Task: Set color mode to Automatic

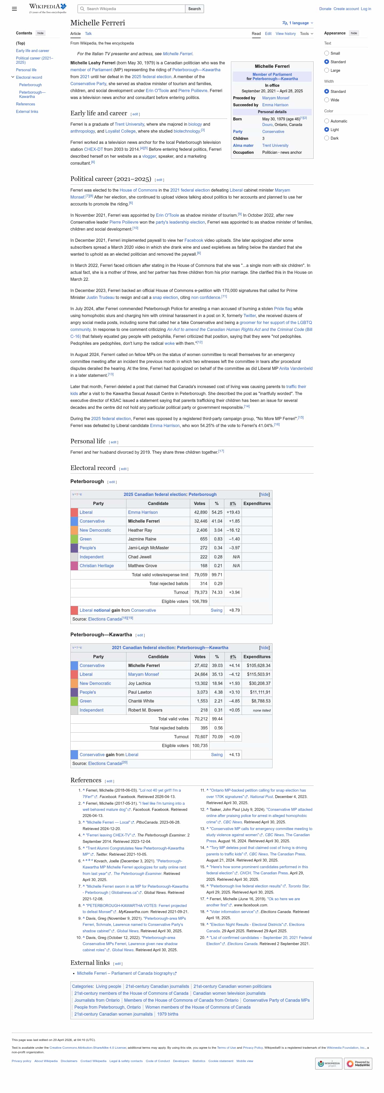Action: [326, 121]
